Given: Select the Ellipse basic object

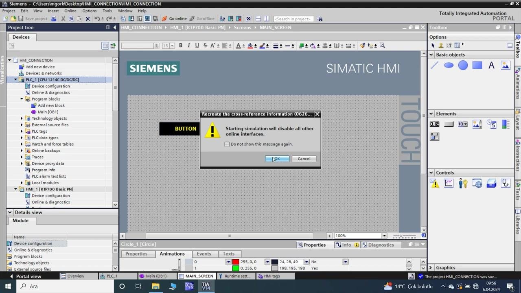Looking at the screenshot, I should tap(449, 65).
